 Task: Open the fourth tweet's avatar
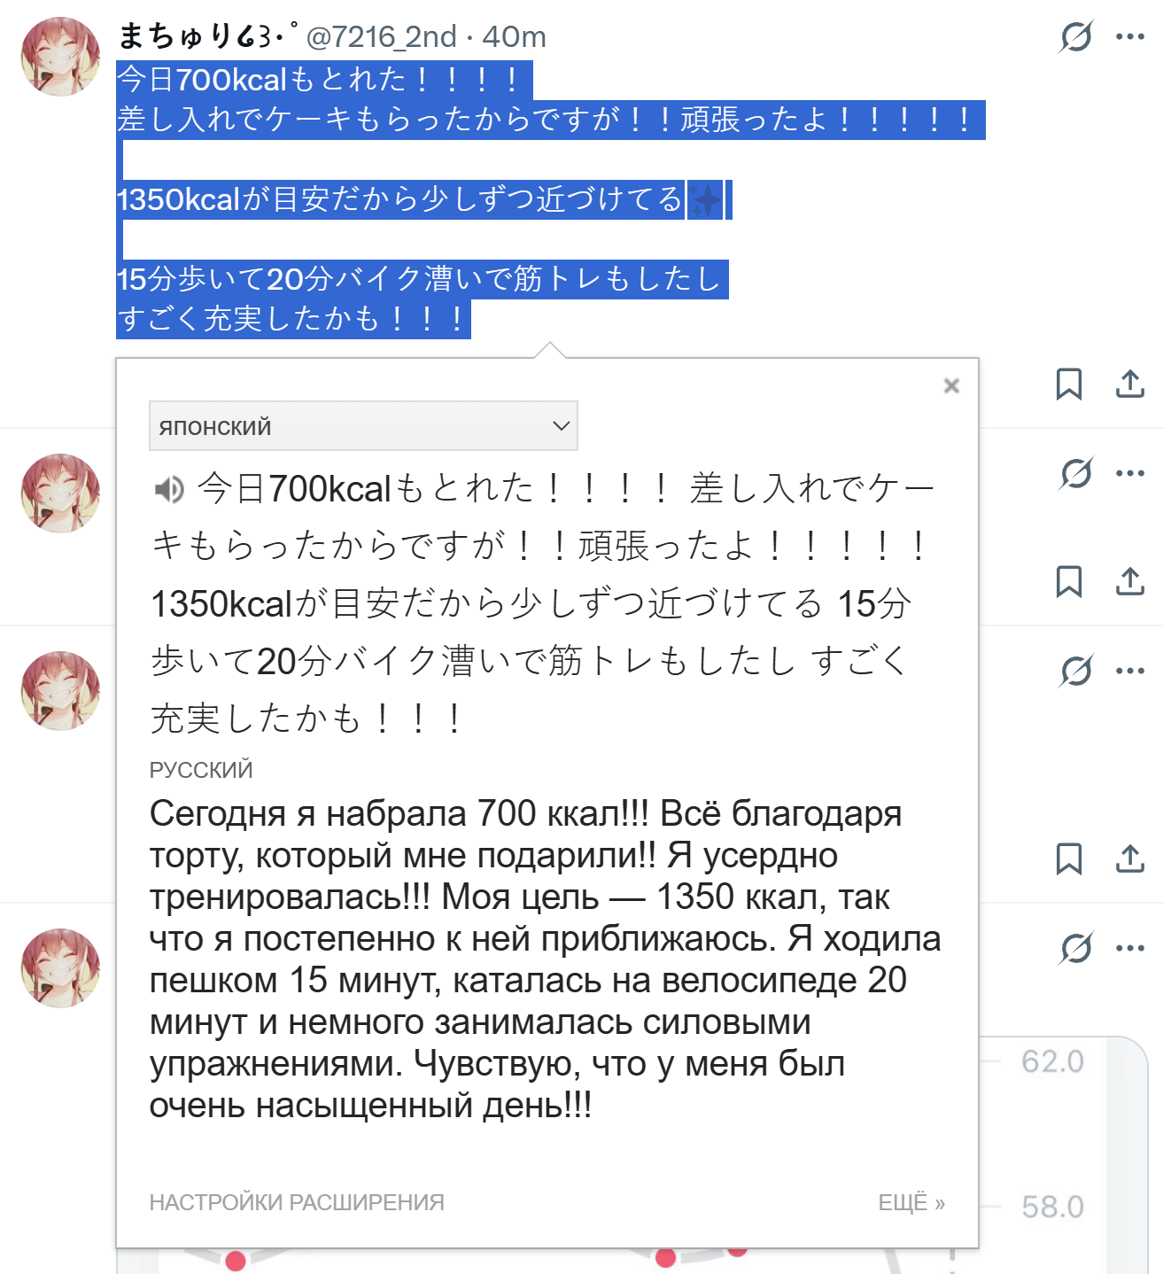coord(60,968)
